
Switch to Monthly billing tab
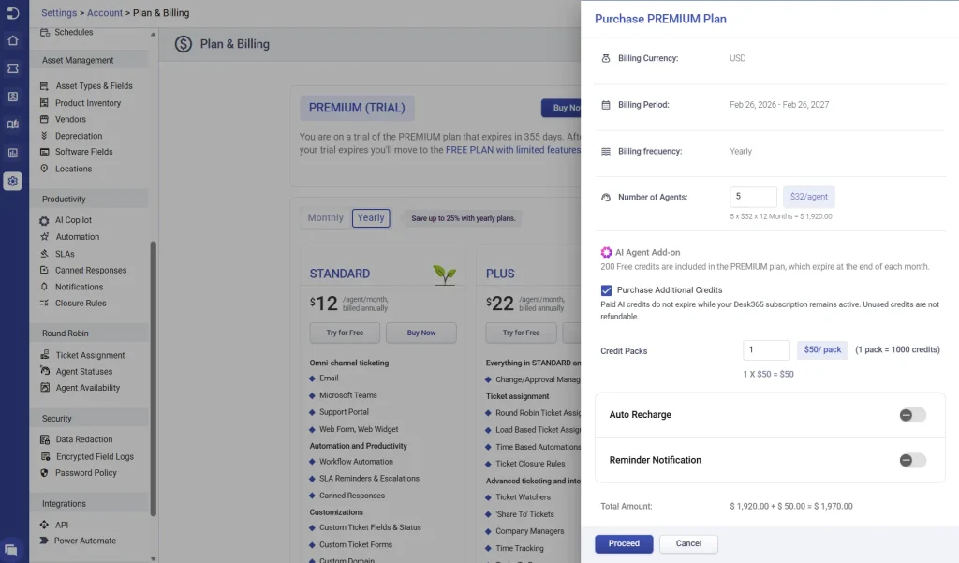326,217
